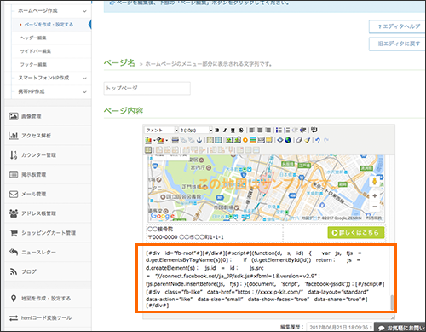Screen dimensions: 426x332
Task: Zoom in on the map
Action: point(375,195)
